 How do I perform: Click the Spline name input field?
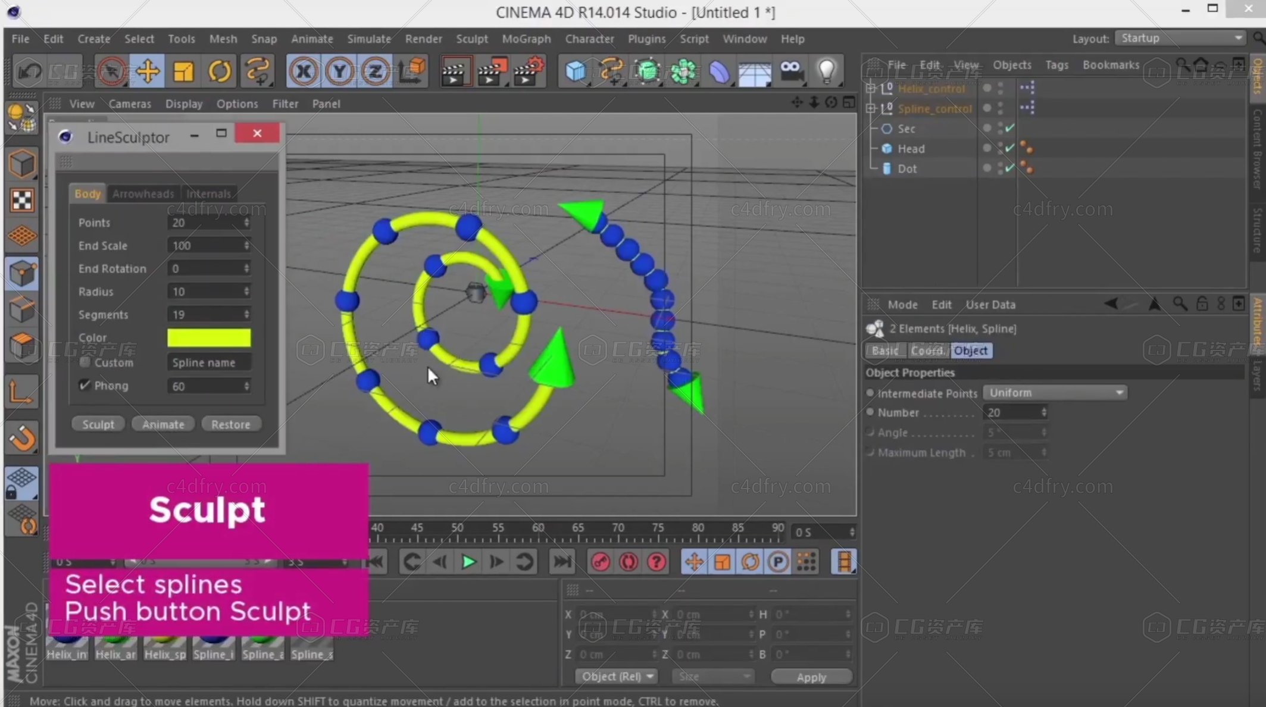(x=209, y=362)
